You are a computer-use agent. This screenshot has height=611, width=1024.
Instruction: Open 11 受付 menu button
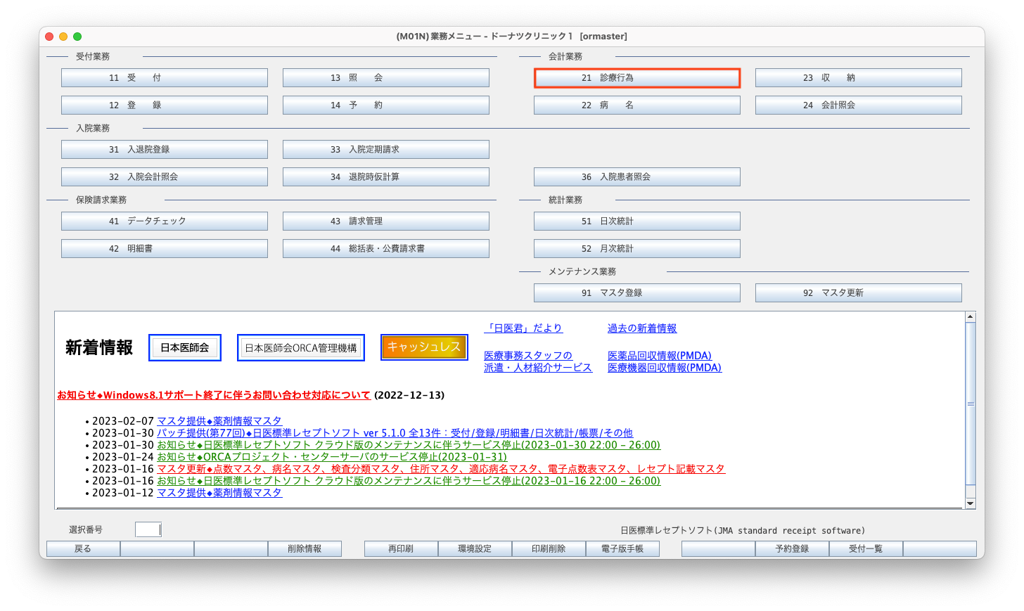coord(164,78)
